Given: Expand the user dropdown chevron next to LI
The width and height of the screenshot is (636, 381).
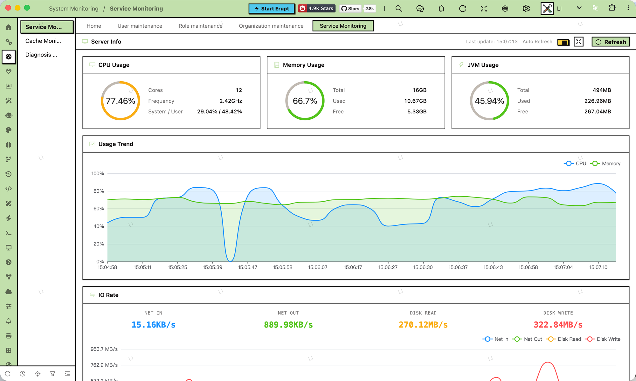Looking at the screenshot, I should 579,8.
